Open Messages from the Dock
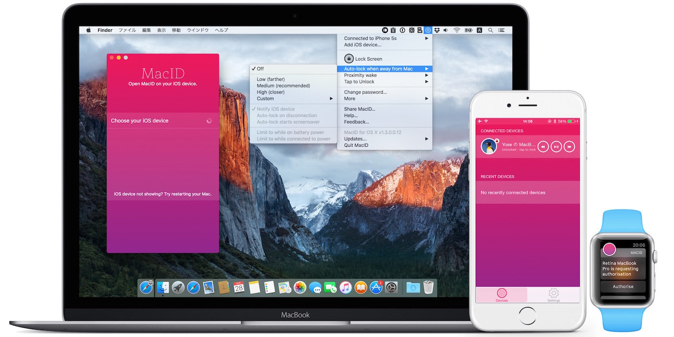 [315, 287]
